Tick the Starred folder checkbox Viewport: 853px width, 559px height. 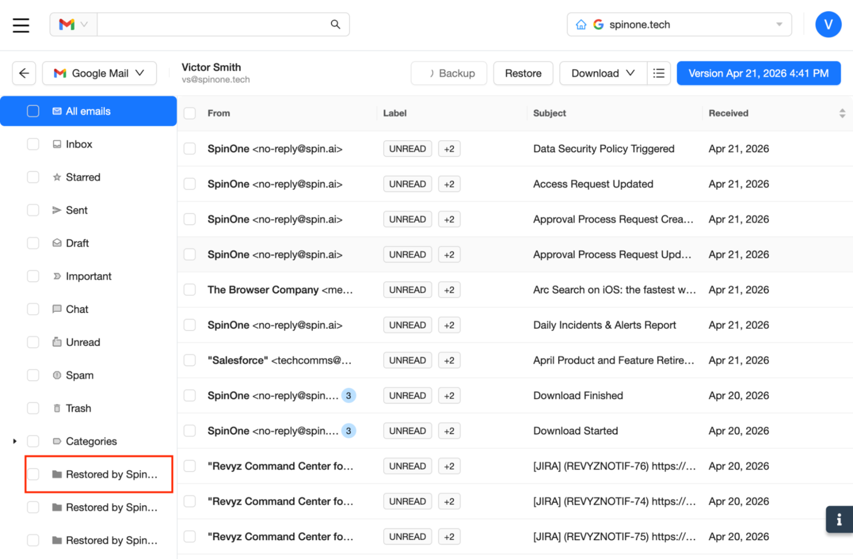click(x=33, y=177)
